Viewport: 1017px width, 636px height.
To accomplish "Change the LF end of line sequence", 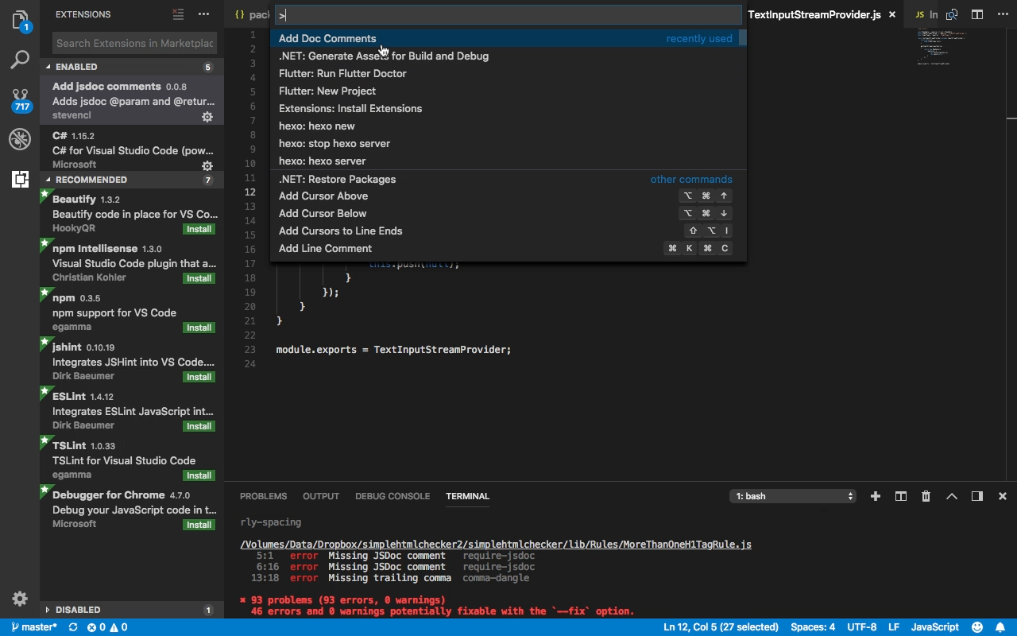I will pos(894,627).
